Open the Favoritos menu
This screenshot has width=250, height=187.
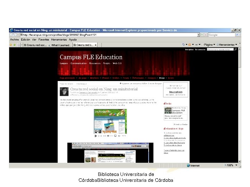[44, 39]
